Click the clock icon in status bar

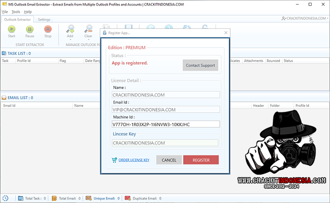(6, 198)
